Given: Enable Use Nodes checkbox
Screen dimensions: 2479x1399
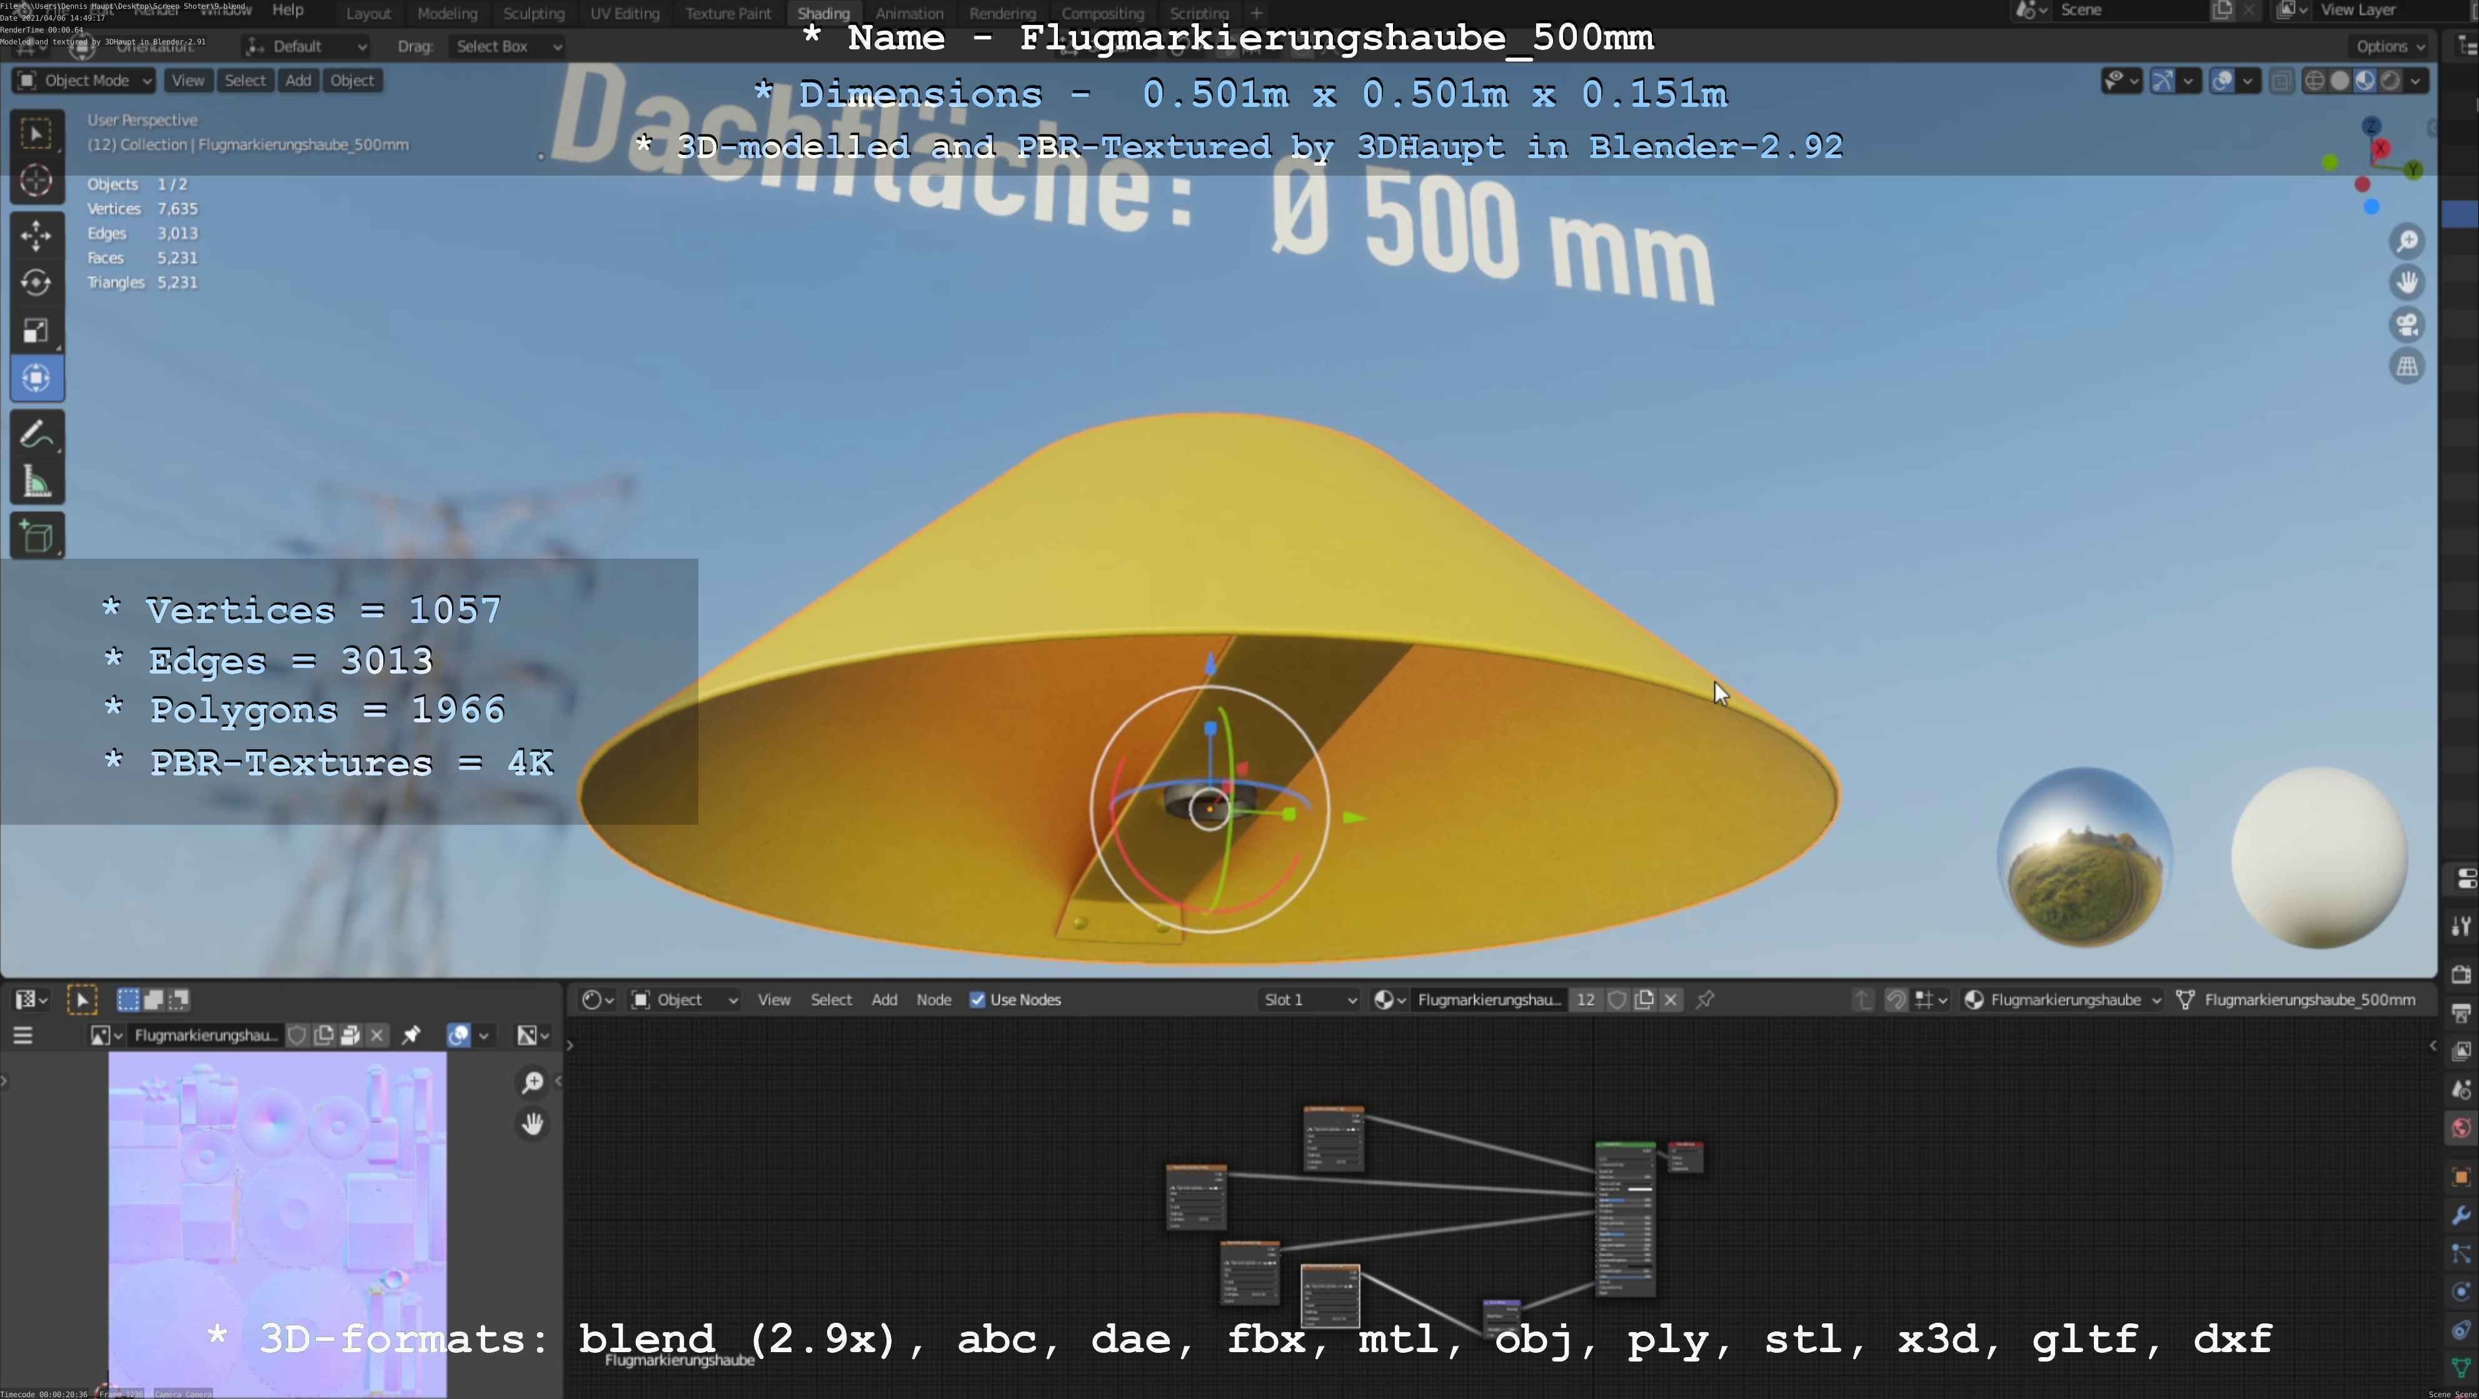Looking at the screenshot, I should tap(977, 1000).
